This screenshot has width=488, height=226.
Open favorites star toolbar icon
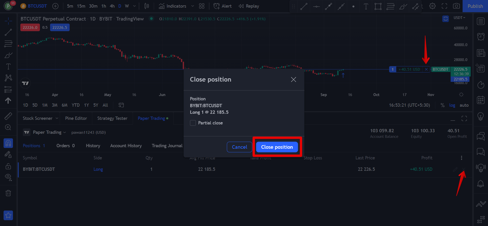pos(8,215)
